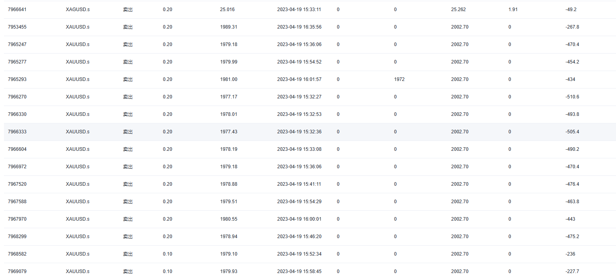Viewport: 616px width, 279px height.
Task: Click timestamp 2023-04-19 16:00:01
Action: coord(299,219)
